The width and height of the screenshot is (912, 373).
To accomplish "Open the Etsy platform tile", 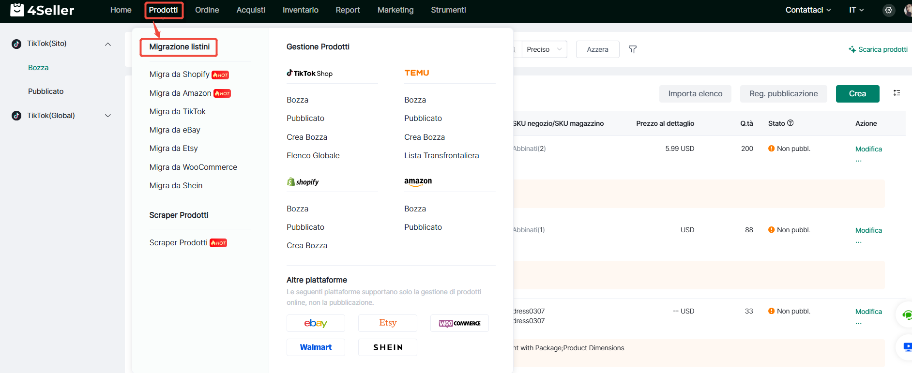I will [388, 323].
